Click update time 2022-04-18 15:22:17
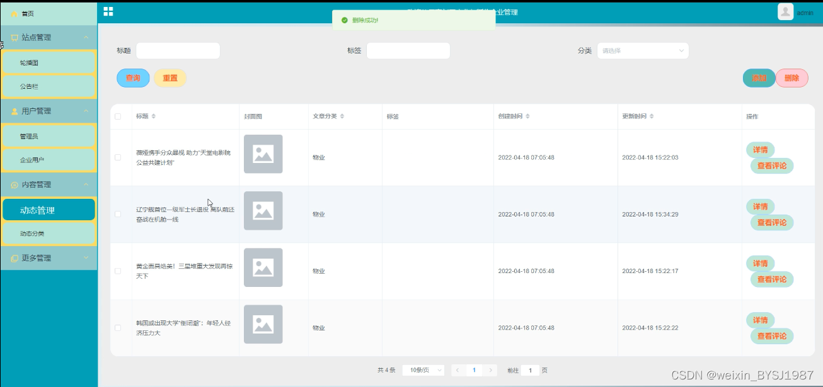This screenshot has width=823, height=387. (x=650, y=271)
